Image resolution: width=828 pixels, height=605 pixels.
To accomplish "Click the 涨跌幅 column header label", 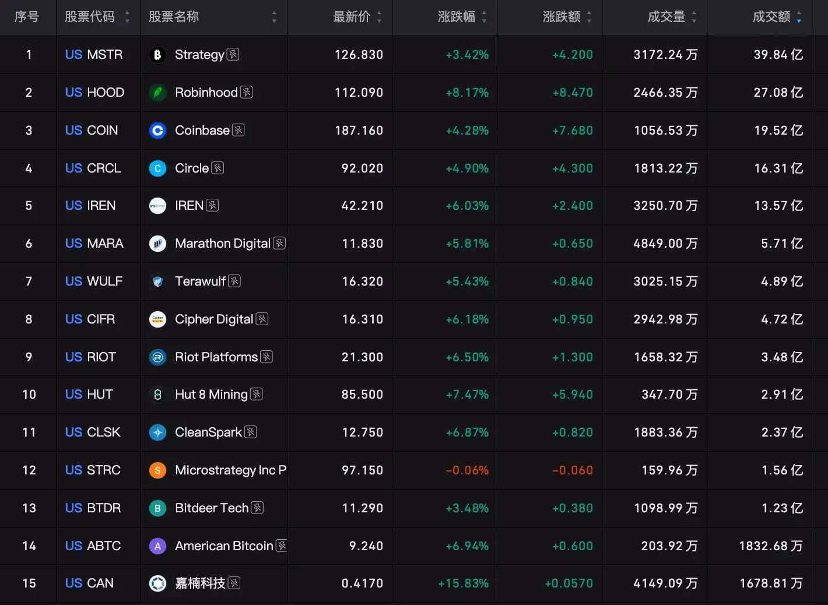I will [x=457, y=17].
